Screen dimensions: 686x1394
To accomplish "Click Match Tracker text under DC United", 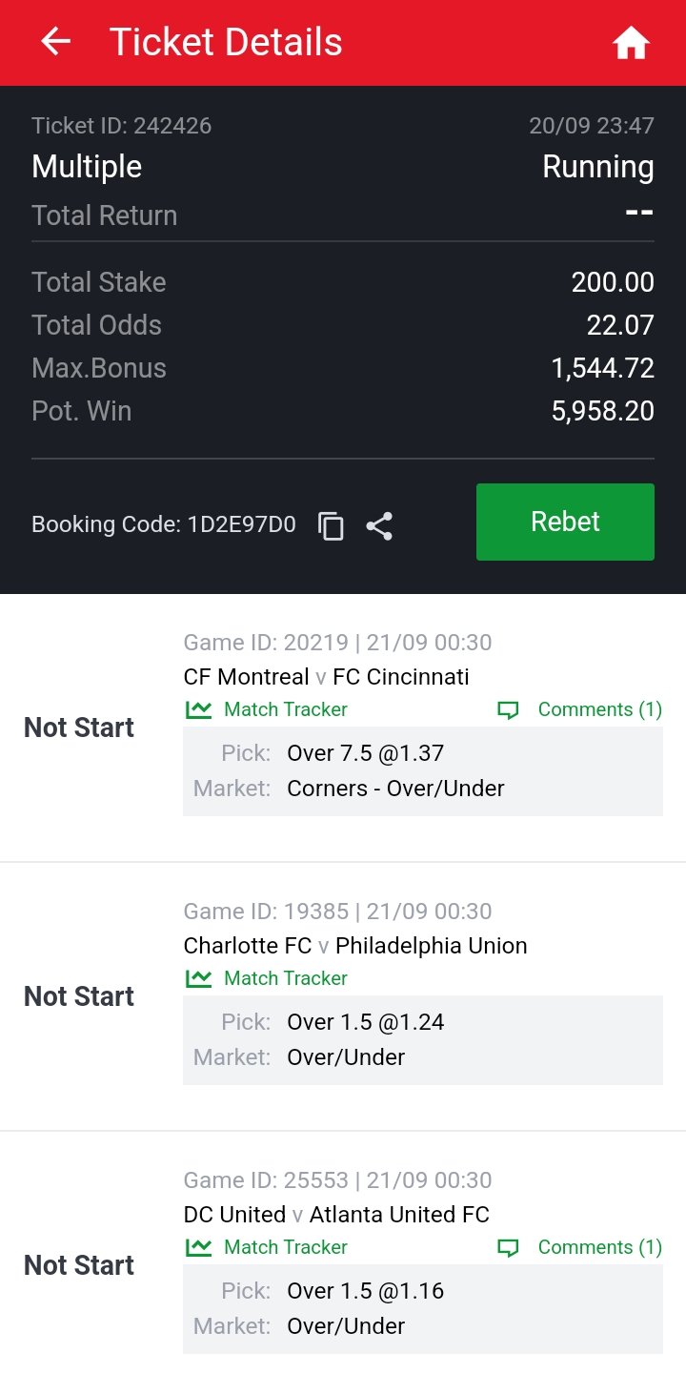I will (285, 1247).
